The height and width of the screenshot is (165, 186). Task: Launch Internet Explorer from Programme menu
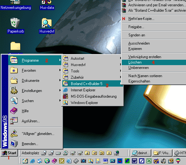[93, 90]
